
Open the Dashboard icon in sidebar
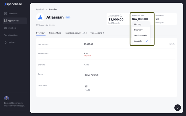tap(5, 13)
